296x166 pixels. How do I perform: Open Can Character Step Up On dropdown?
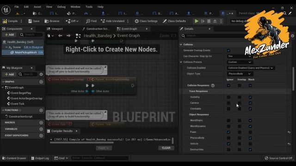(240, 56)
